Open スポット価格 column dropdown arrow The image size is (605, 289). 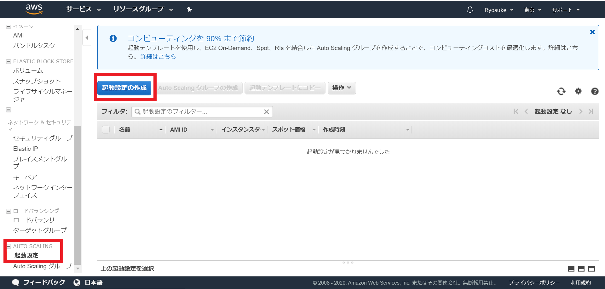pos(314,130)
